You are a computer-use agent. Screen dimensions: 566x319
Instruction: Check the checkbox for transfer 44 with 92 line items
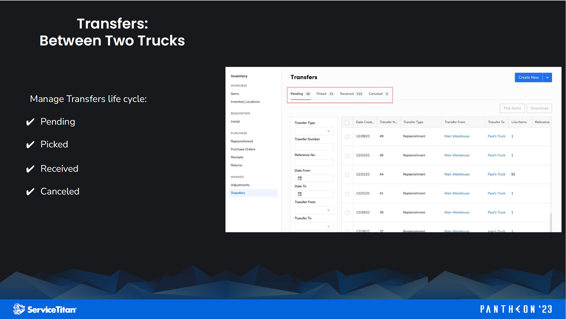pos(347,174)
